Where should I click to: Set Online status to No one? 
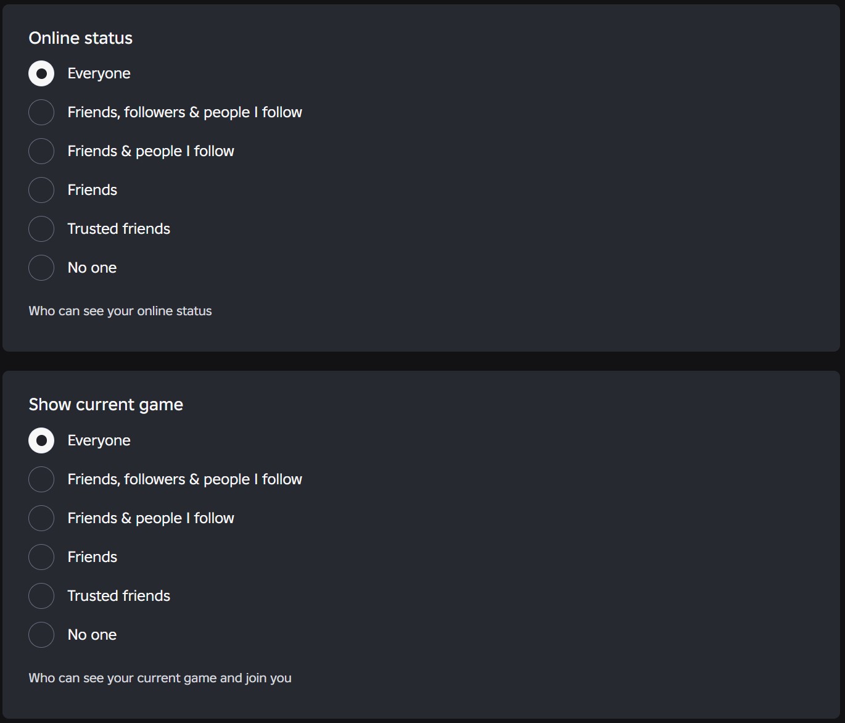[x=41, y=268]
